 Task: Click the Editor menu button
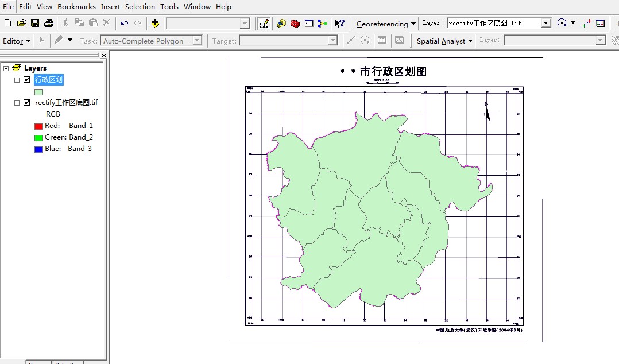(x=17, y=41)
